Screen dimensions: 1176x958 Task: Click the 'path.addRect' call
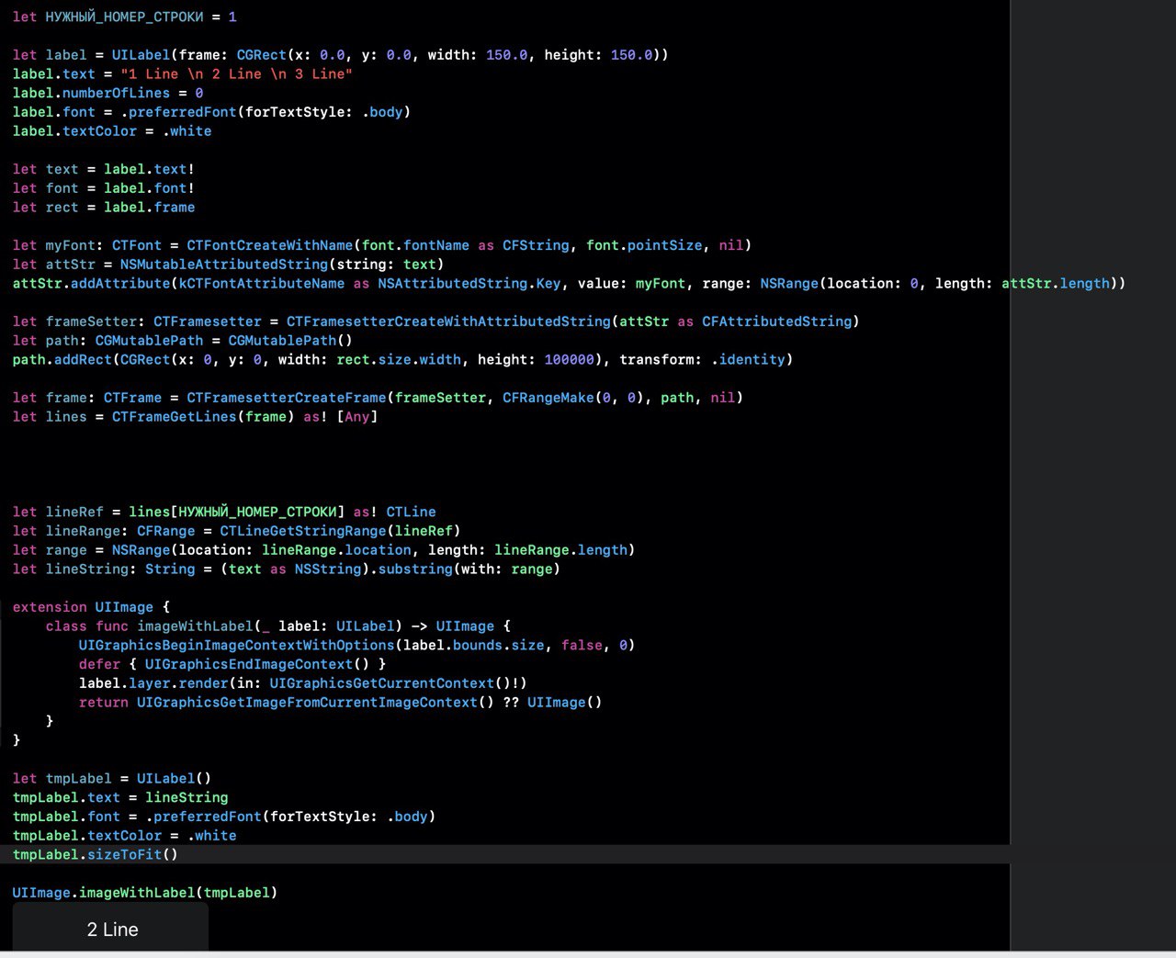(x=62, y=360)
